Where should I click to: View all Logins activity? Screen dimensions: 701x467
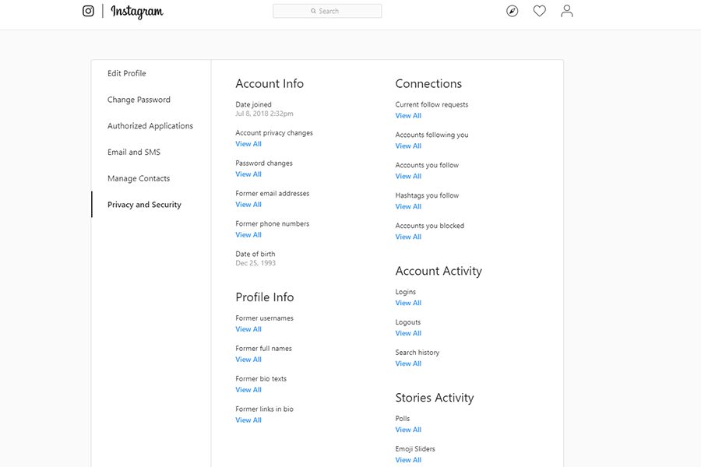pos(408,303)
